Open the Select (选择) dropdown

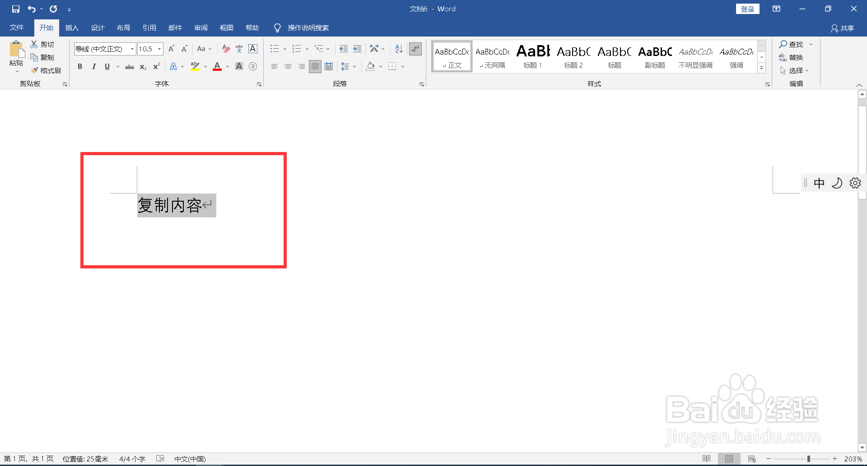tap(794, 70)
